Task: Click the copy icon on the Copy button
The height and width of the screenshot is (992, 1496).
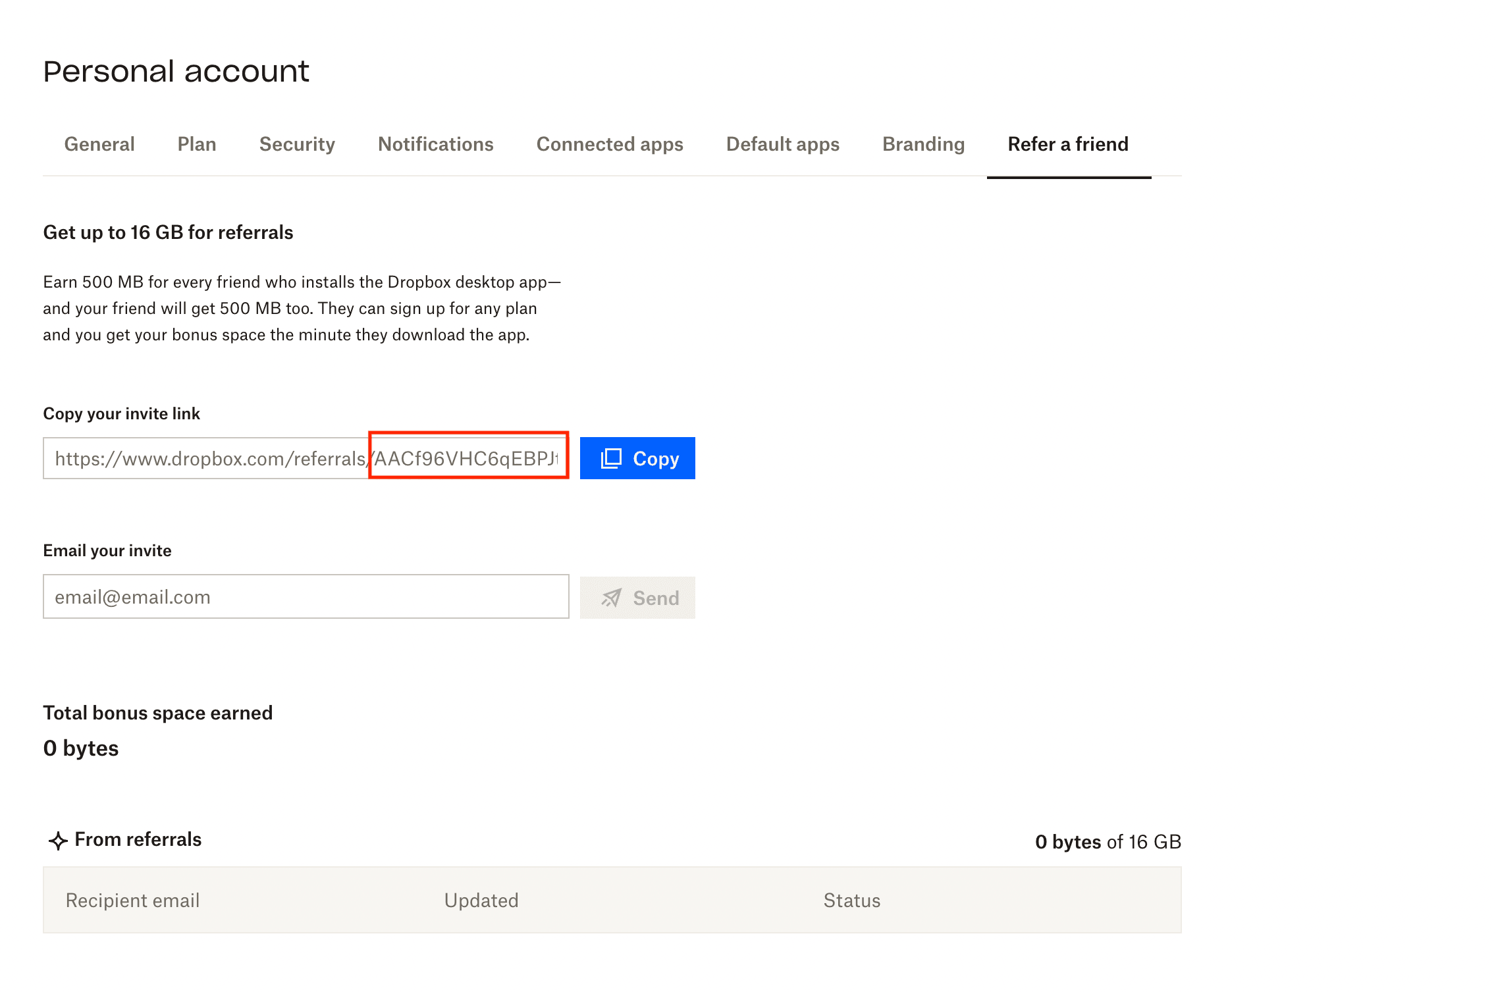Action: (611, 458)
